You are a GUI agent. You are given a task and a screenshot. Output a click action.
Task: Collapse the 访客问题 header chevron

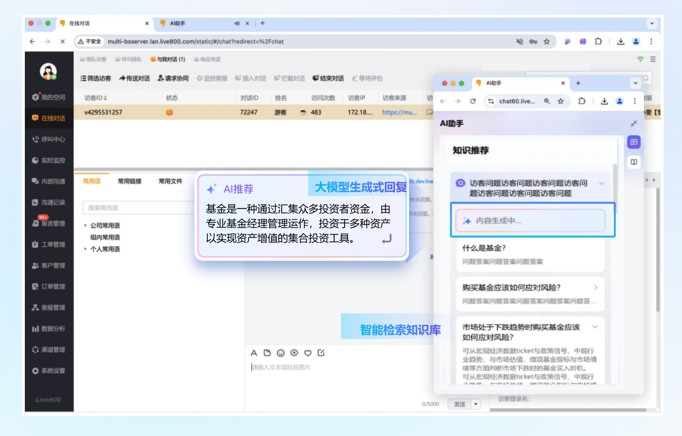click(602, 183)
